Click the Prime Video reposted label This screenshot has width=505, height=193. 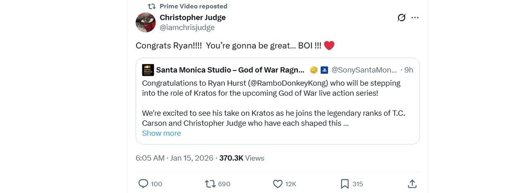tap(194, 6)
